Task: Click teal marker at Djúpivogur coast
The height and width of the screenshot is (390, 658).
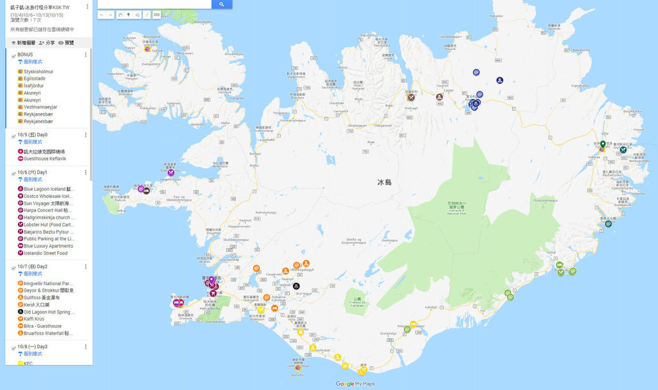Action: 608,224
